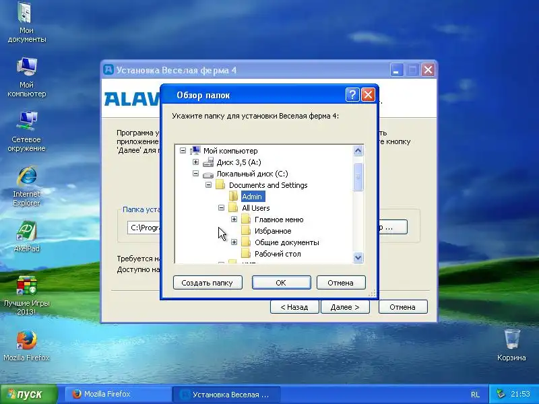Confirm folder selection with OK

(281, 282)
